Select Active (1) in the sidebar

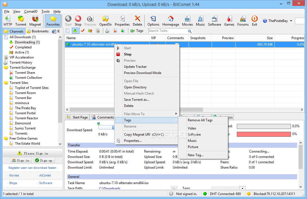[22, 52]
